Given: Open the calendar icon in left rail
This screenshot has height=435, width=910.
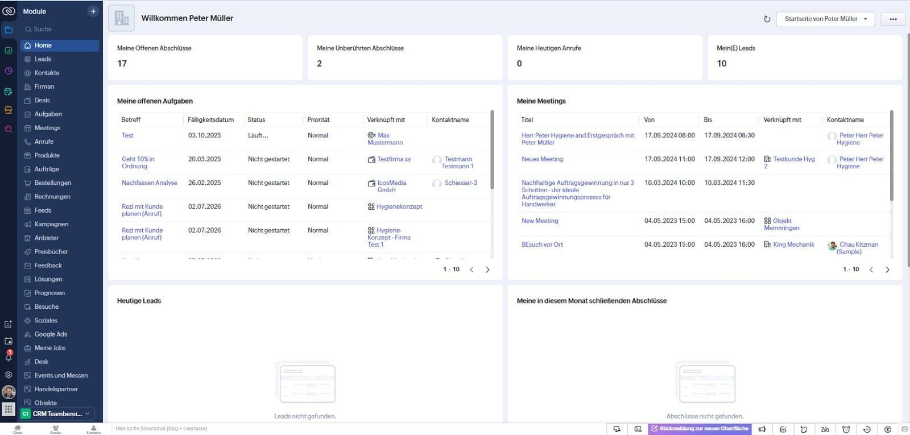Looking at the screenshot, I should pyautogui.click(x=9, y=341).
